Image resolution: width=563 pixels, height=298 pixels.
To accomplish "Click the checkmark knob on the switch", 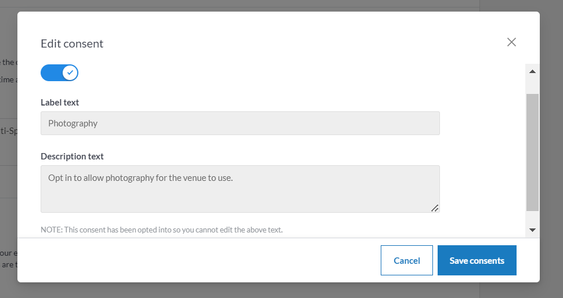I will tap(70, 73).
